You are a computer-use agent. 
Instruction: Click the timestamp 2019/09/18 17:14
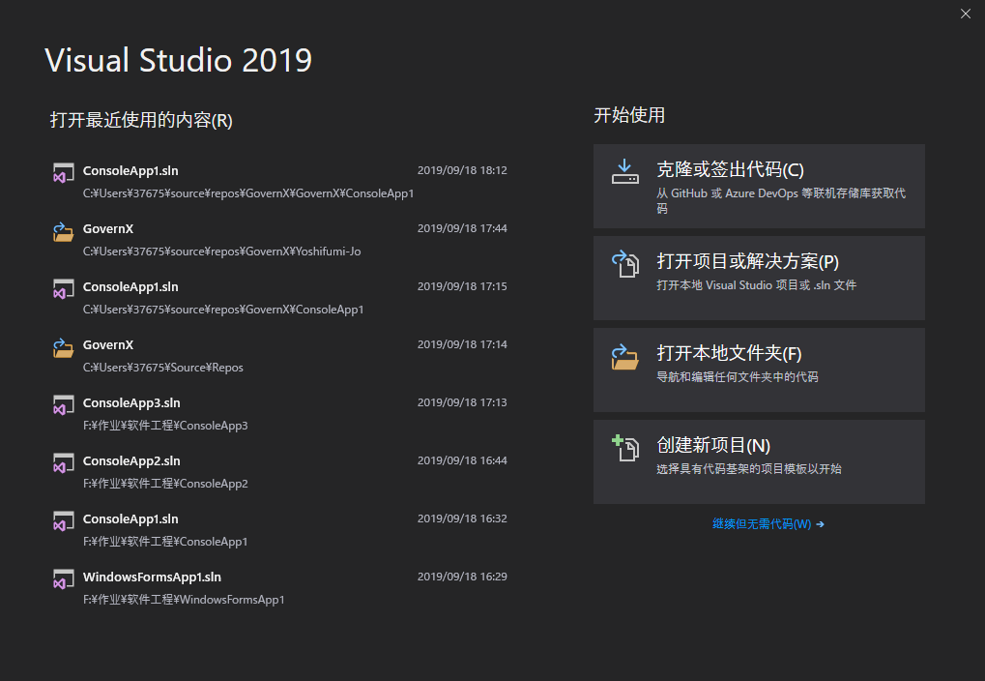click(462, 344)
